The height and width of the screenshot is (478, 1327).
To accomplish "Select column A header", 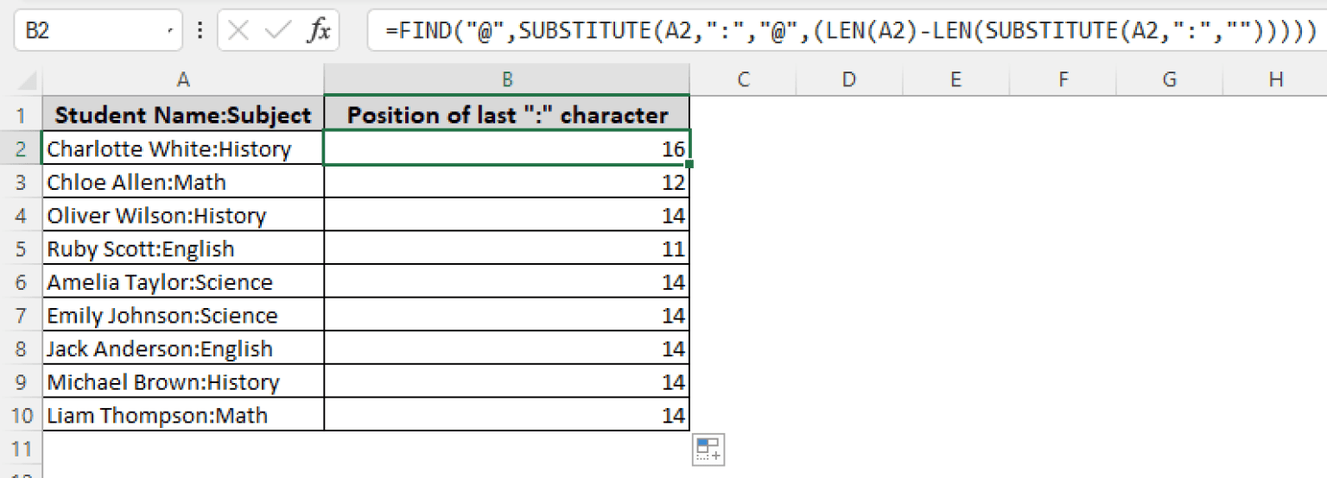I will point(183,80).
